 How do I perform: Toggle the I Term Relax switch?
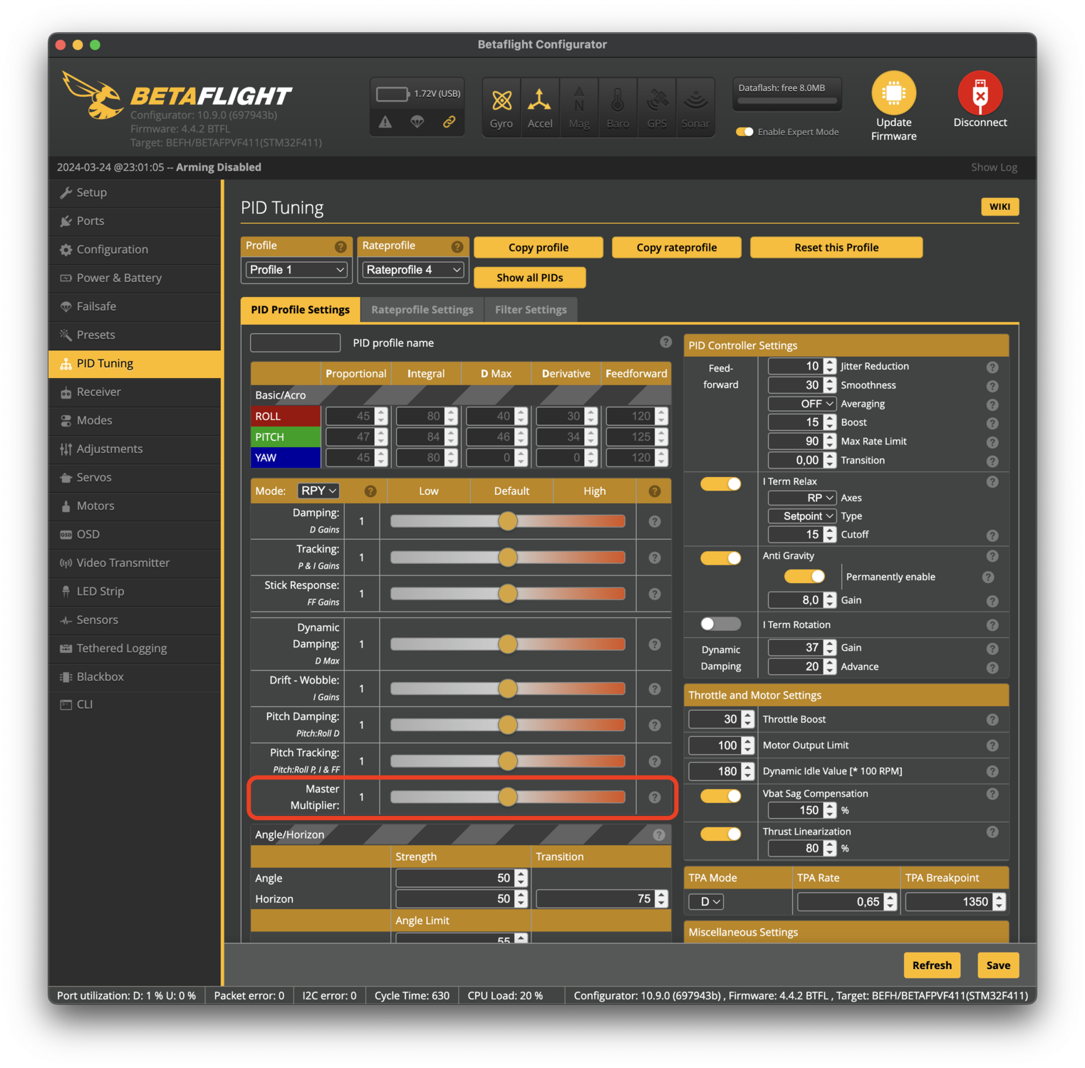tap(720, 483)
